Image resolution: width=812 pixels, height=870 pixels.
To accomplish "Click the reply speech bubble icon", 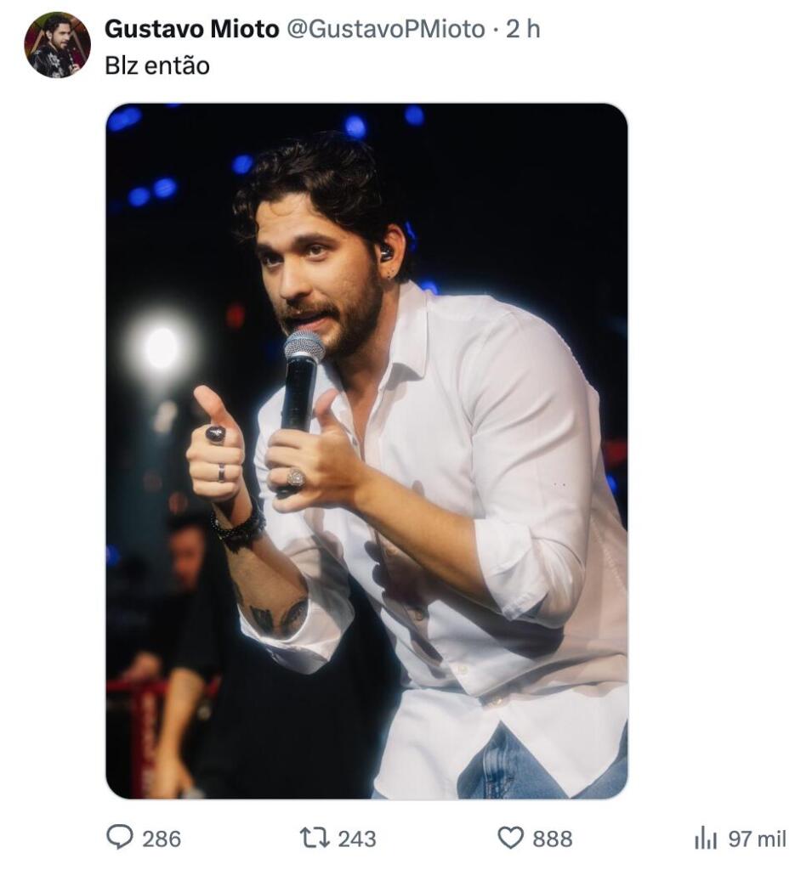I will tap(119, 837).
